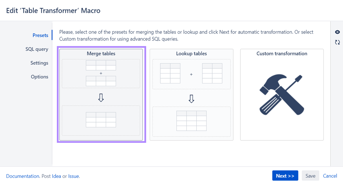Open the Documentation link
This screenshot has width=343, height=182.
coord(23,176)
